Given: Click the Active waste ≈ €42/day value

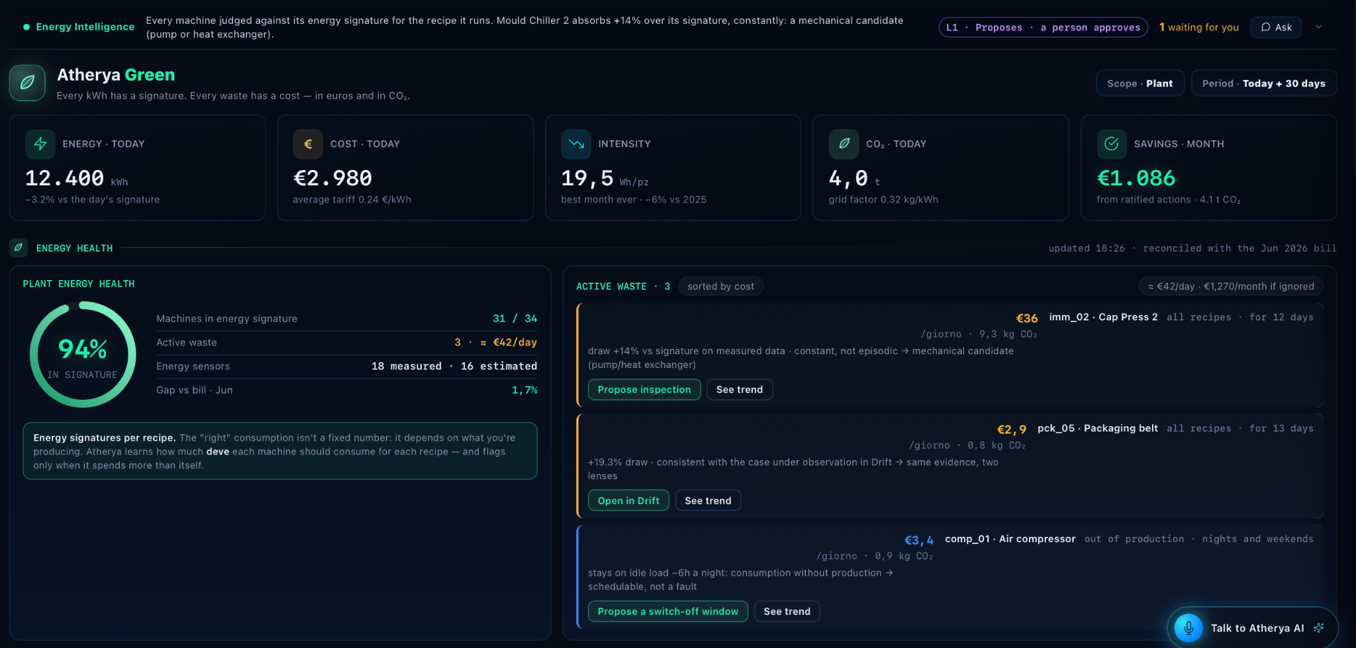Looking at the screenshot, I should pyautogui.click(x=495, y=342).
